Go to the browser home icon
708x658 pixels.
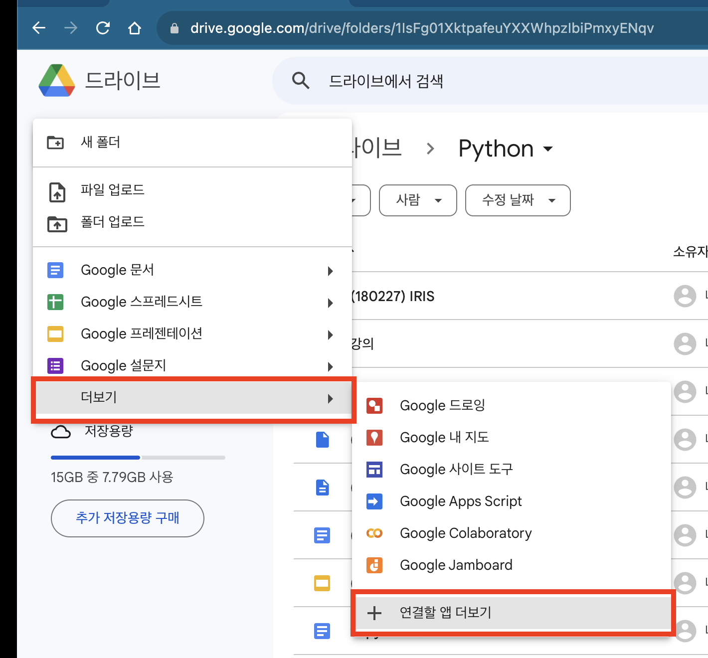(135, 28)
